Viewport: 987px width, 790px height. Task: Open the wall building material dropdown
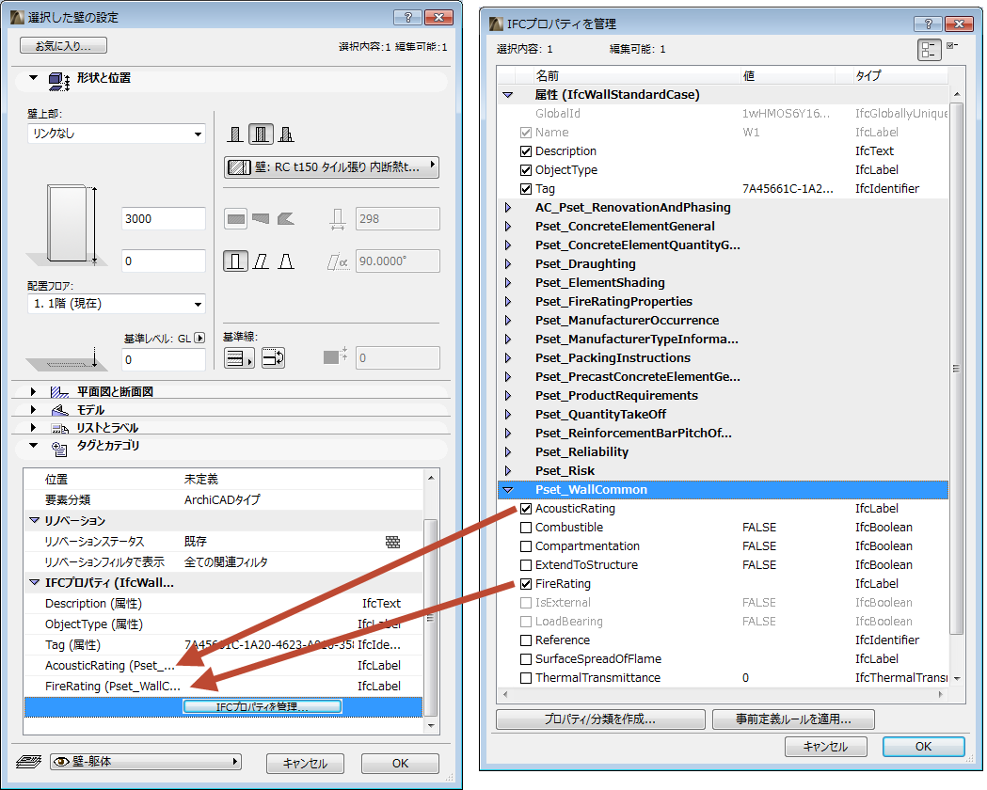tap(331, 166)
